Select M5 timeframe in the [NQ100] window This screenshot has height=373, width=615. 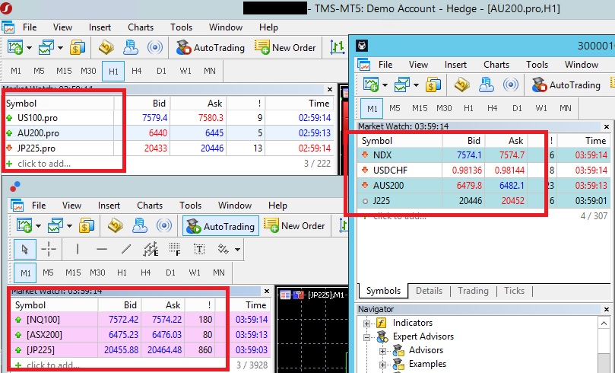(48, 273)
